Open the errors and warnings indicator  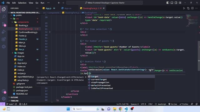(23, 104)
